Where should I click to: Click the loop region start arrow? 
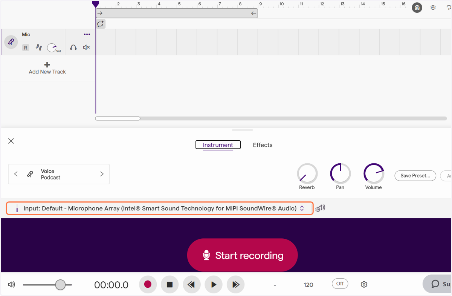[100, 13]
